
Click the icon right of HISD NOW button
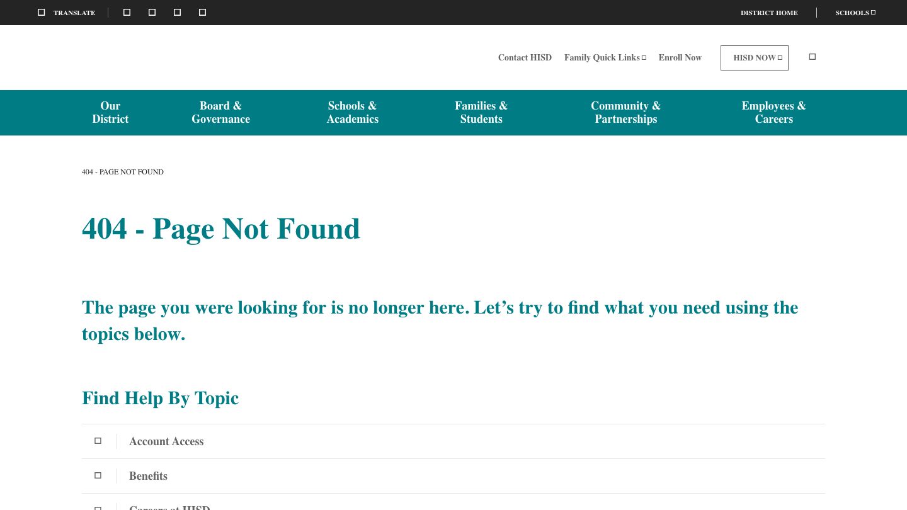point(812,57)
